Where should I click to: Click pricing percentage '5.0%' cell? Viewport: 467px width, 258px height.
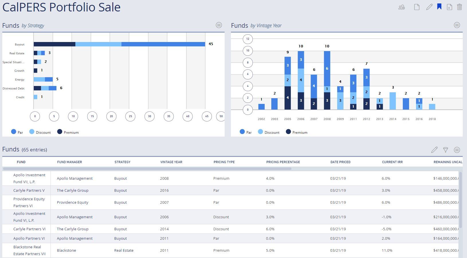point(270,250)
